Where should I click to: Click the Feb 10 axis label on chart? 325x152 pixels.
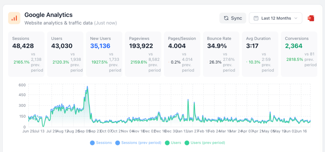coord(203,131)
